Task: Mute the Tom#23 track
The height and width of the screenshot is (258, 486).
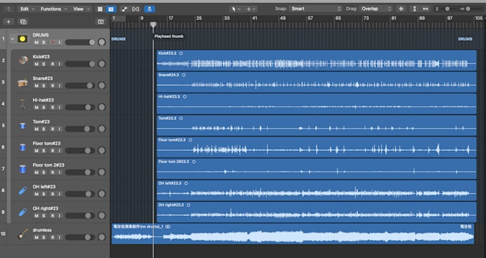Action: tap(36, 129)
